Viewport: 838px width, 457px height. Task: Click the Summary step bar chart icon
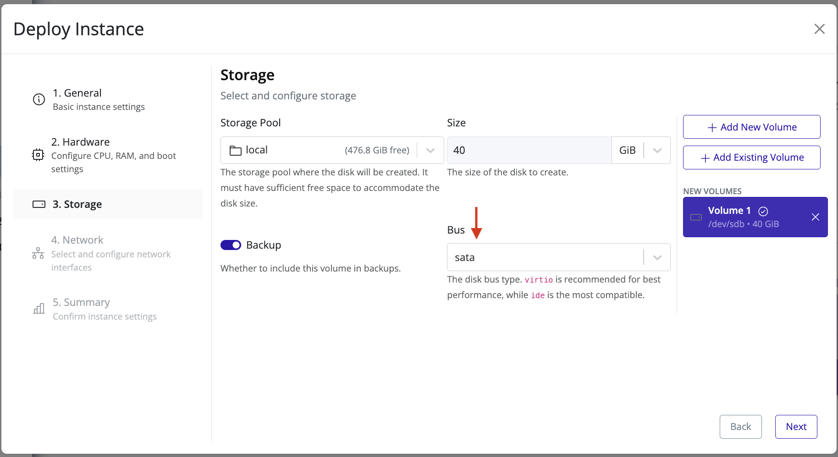click(x=39, y=309)
